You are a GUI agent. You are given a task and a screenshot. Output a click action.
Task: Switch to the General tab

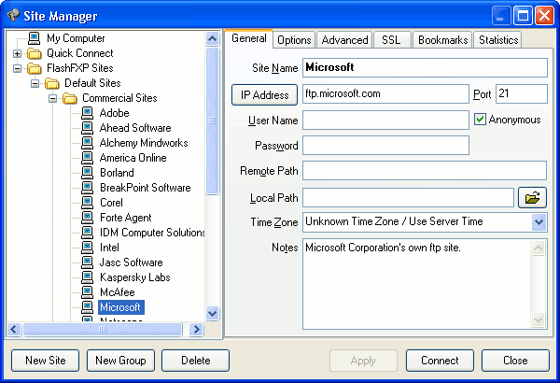(249, 38)
